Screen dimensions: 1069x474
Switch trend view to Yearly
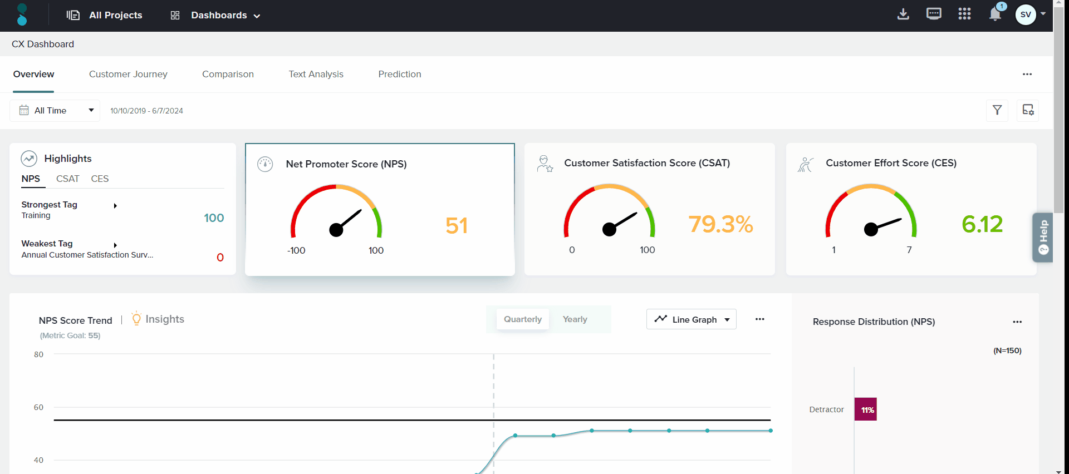click(575, 319)
